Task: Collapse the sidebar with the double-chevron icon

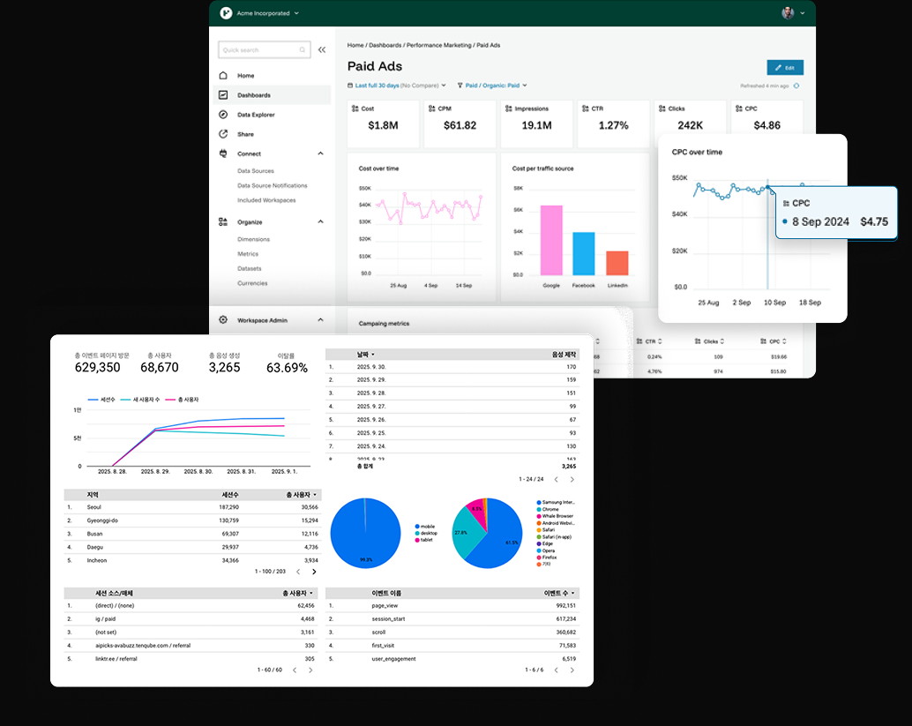Action: pos(322,50)
